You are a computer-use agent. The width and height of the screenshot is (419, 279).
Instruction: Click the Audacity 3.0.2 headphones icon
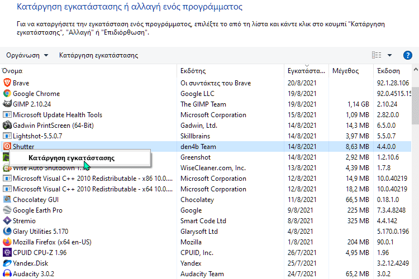[7, 273]
